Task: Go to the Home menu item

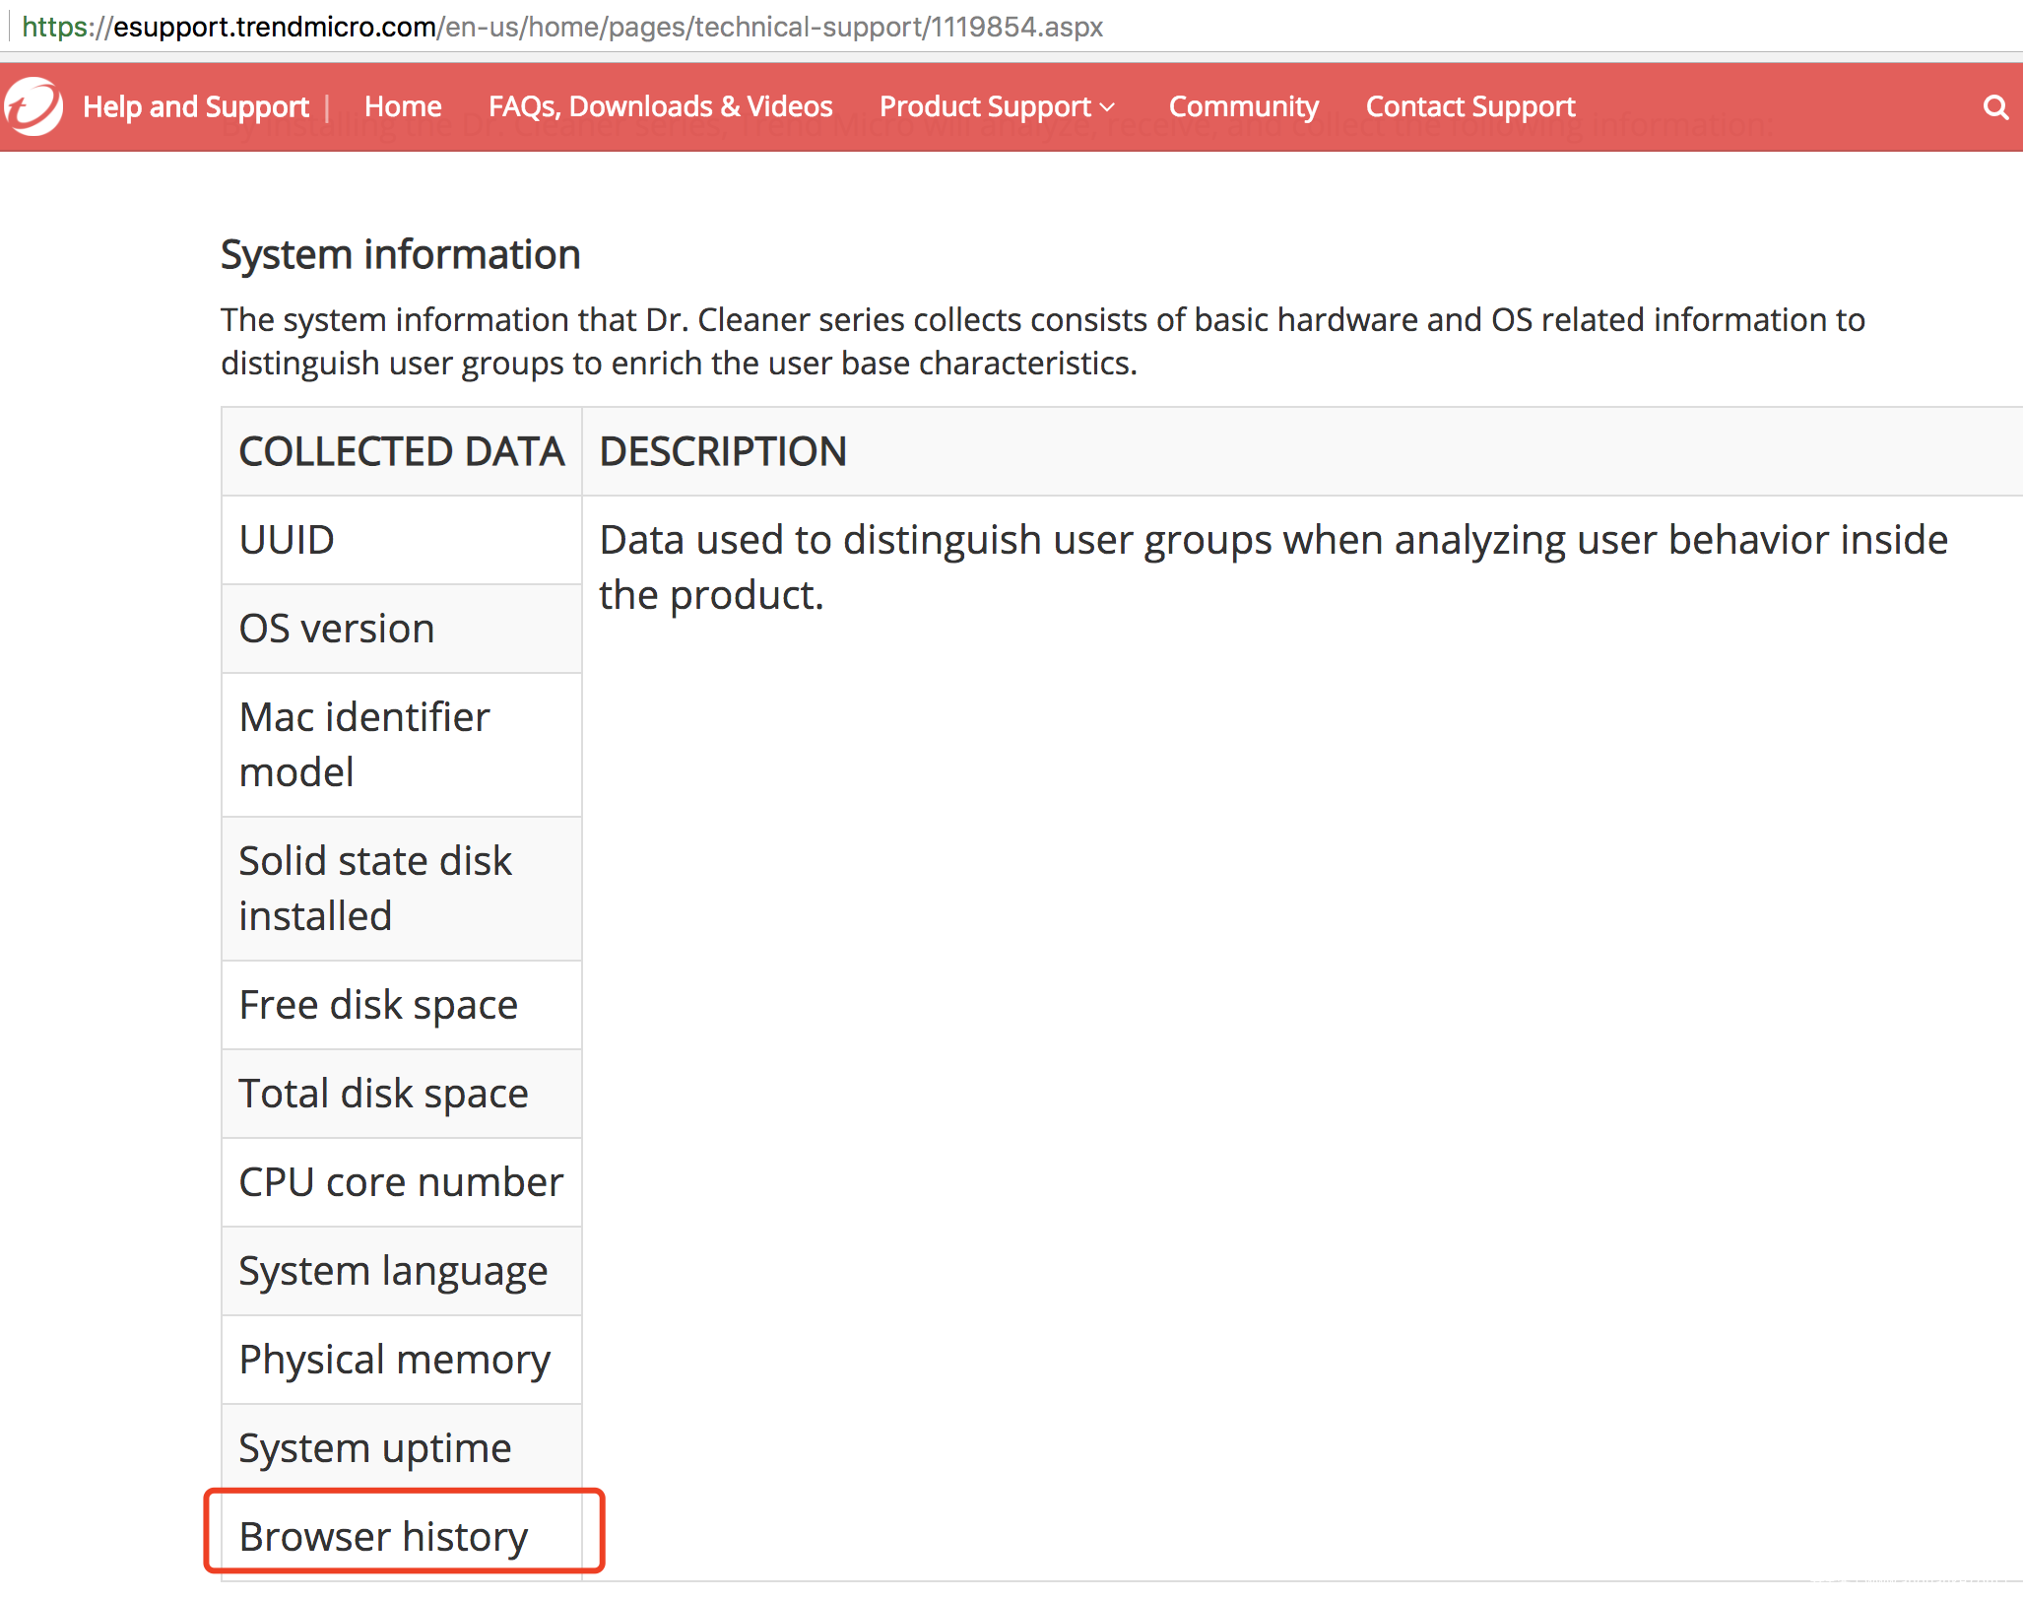Action: coord(403,106)
